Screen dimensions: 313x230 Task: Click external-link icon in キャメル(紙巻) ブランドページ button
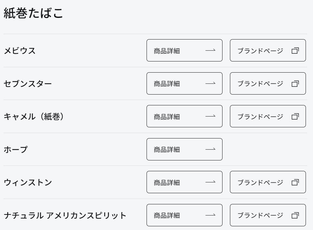[x=295, y=117]
